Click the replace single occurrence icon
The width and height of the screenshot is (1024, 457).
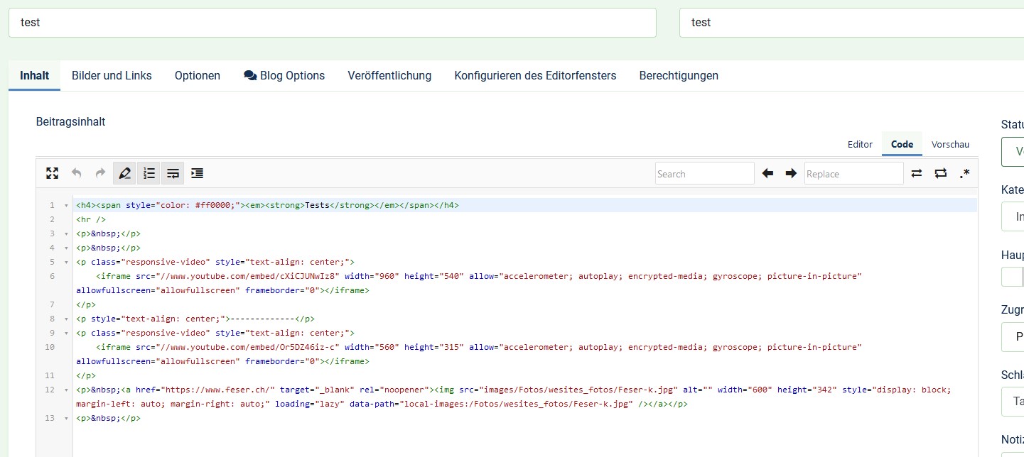click(917, 173)
